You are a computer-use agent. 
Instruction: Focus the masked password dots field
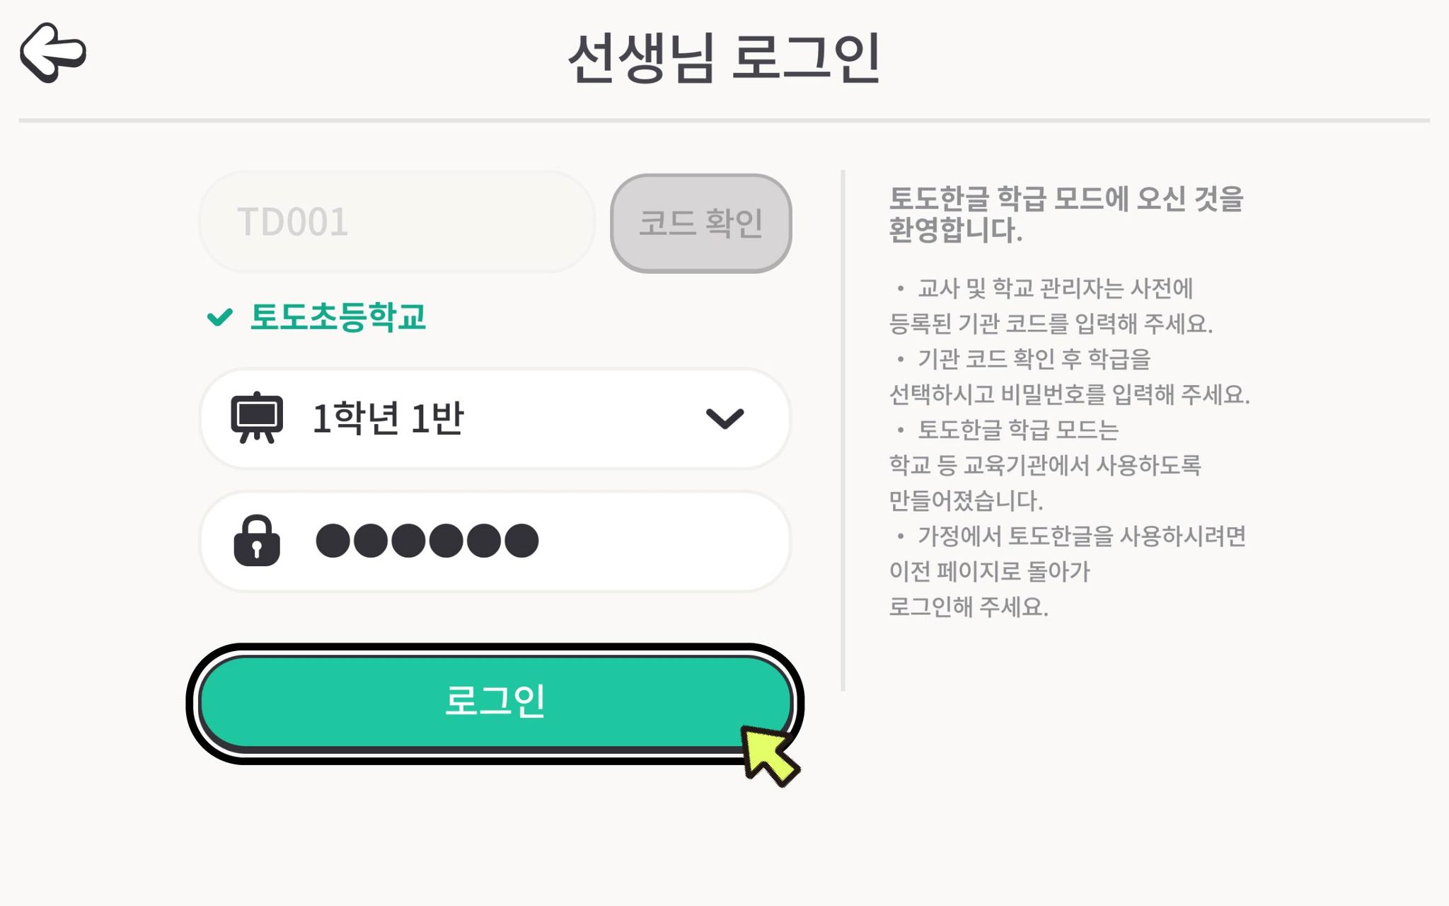tap(495, 541)
